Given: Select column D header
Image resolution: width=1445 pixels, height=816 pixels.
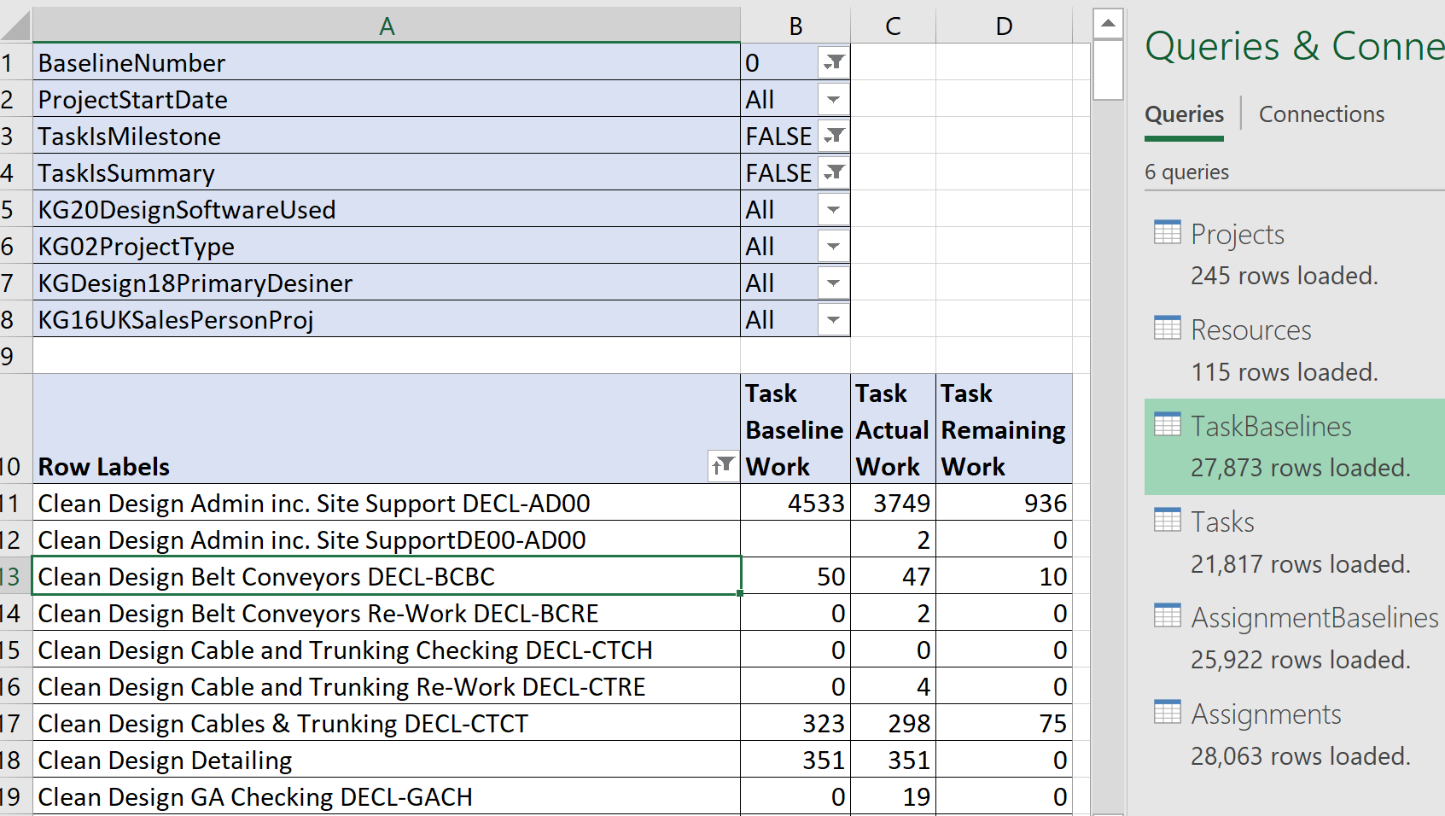Looking at the screenshot, I should [1004, 26].
